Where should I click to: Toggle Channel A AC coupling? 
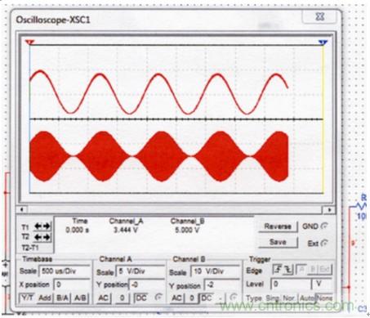[x=104, y=298]
